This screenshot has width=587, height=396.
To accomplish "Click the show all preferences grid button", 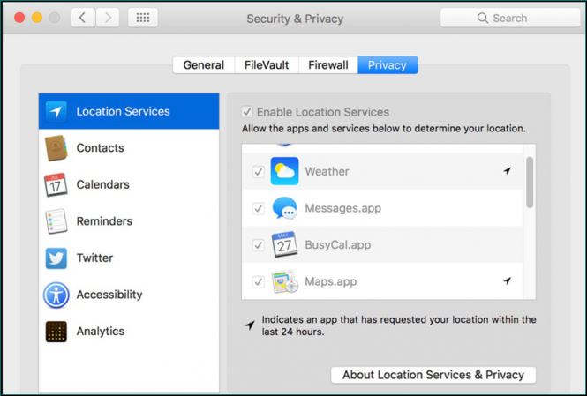I will (x=143, y=18).
